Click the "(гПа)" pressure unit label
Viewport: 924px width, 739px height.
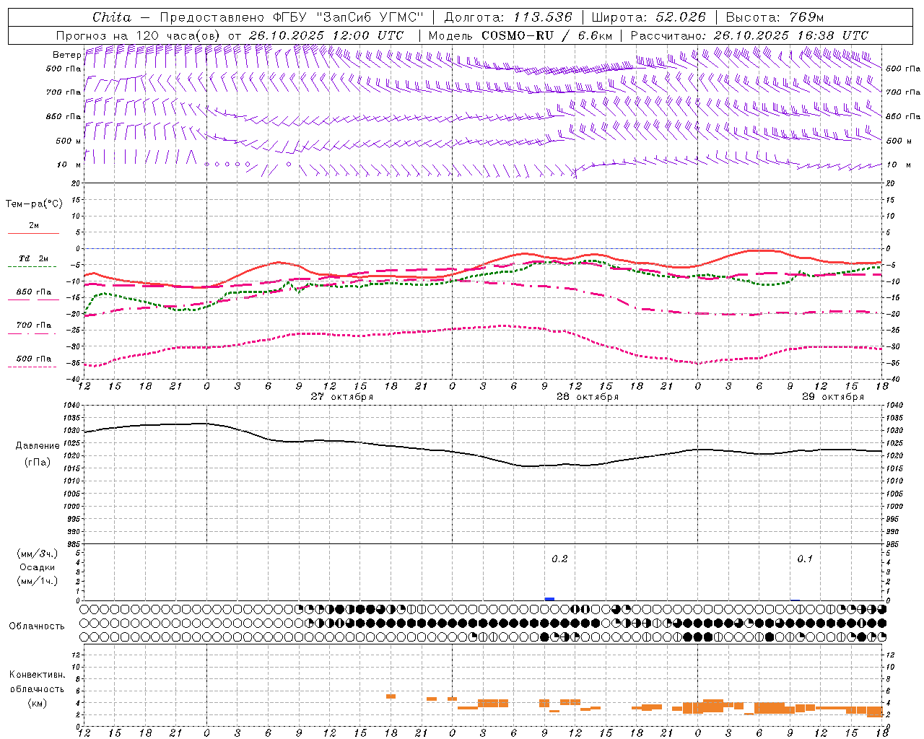tap(38, 463)
